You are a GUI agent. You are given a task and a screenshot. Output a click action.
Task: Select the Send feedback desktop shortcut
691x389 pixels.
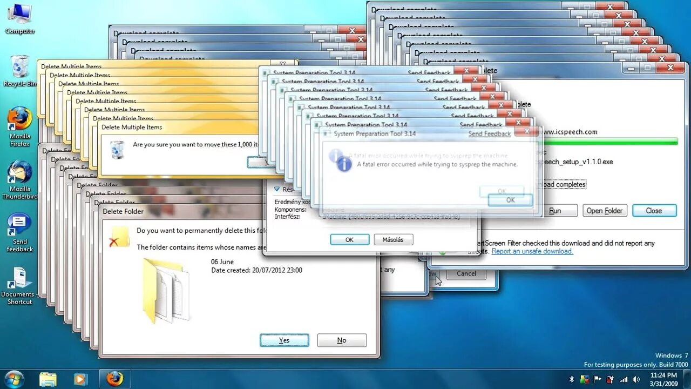(20, 233)
